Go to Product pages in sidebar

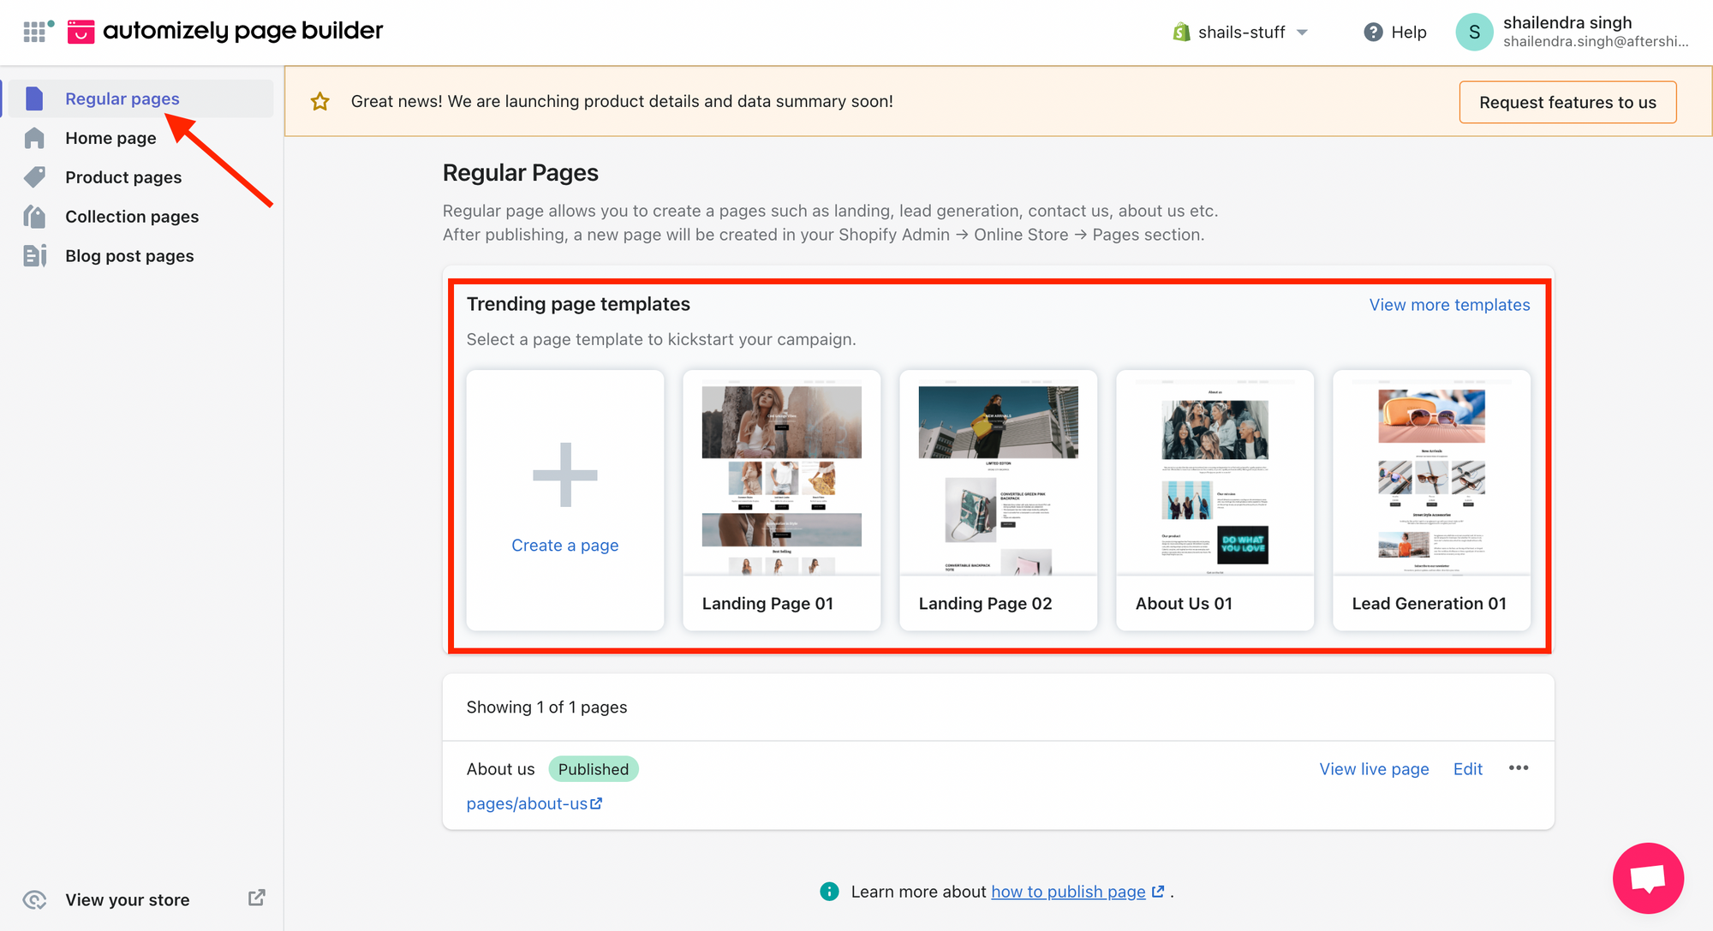tap(123, 177)
